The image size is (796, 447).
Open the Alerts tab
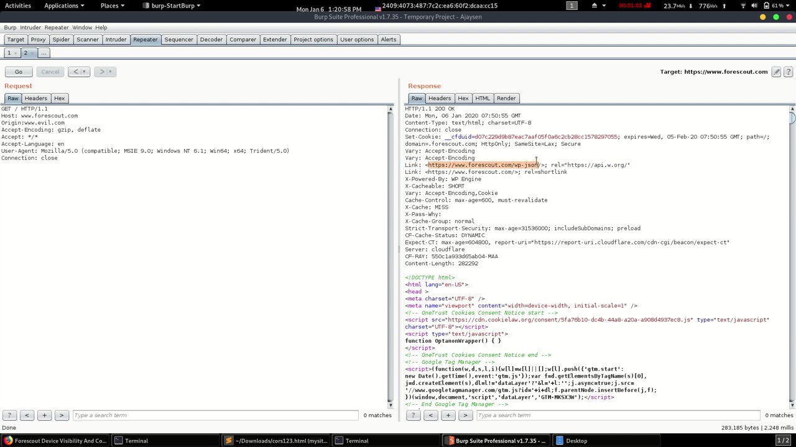coord(388,40)
